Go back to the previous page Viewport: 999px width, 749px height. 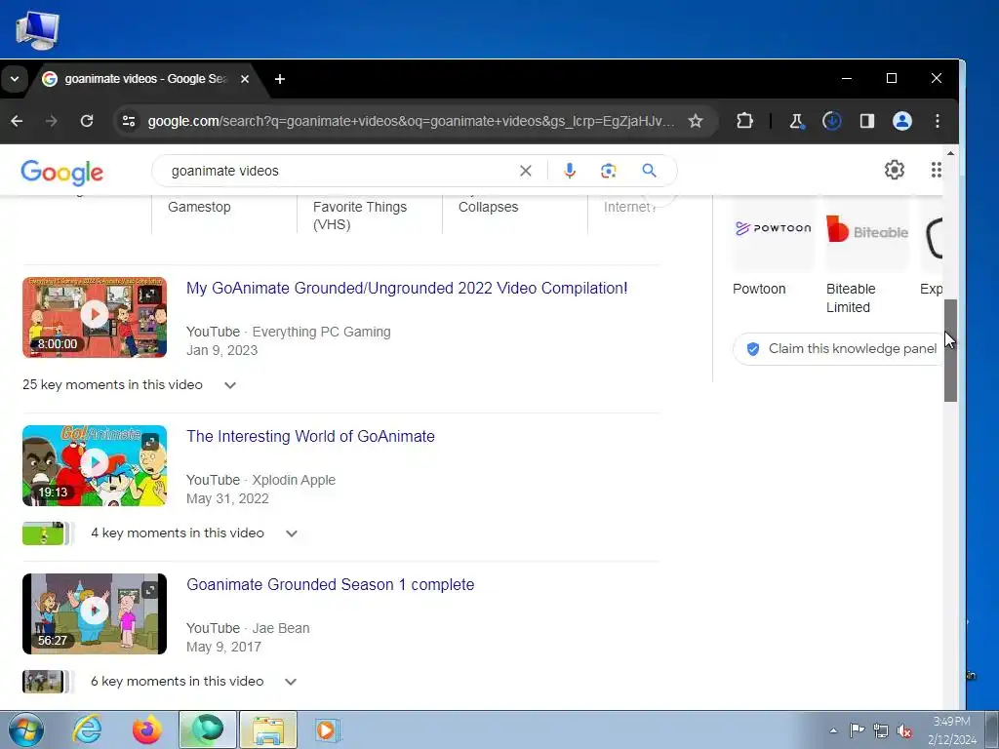click(18, 121)
